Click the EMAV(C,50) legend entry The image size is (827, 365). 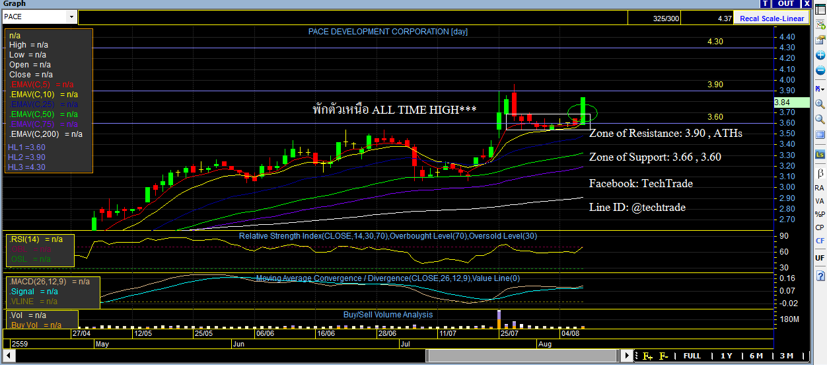coord(44,114)
